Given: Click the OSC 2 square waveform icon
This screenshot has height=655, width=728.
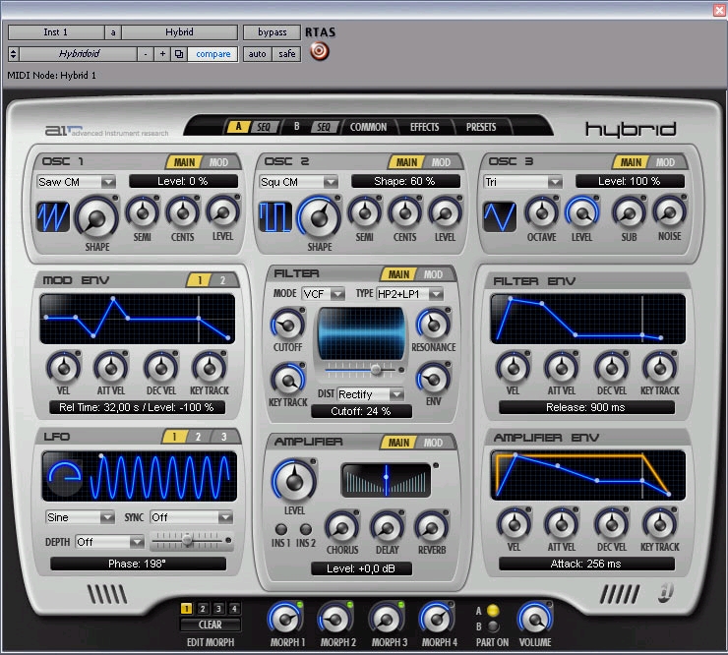Looking at the screenshot, I should point(275,216).
